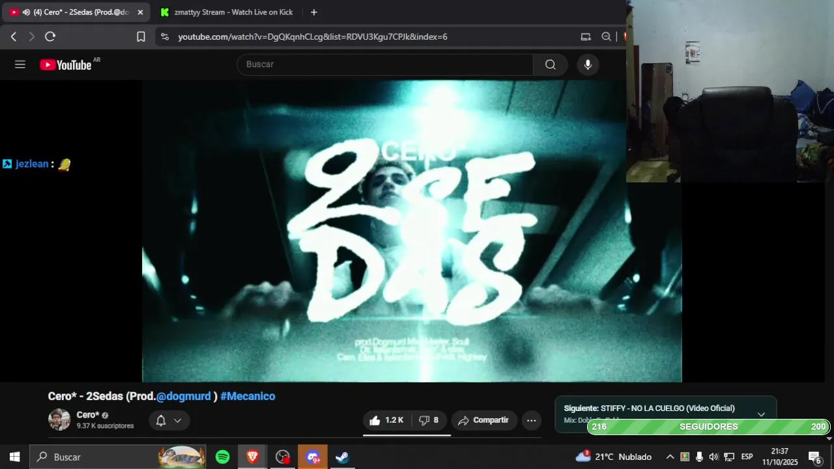Screen dimensions: 834x469
Task: Open the #Mecanico hashtag link
Action: coord(248,396)
